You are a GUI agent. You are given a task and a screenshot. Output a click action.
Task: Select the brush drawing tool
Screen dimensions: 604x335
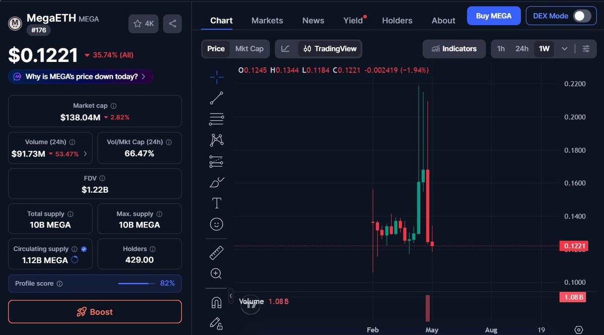[216, 182]
